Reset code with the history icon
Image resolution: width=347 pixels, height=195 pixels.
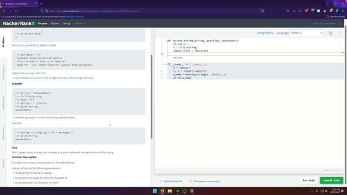[331, 33]
